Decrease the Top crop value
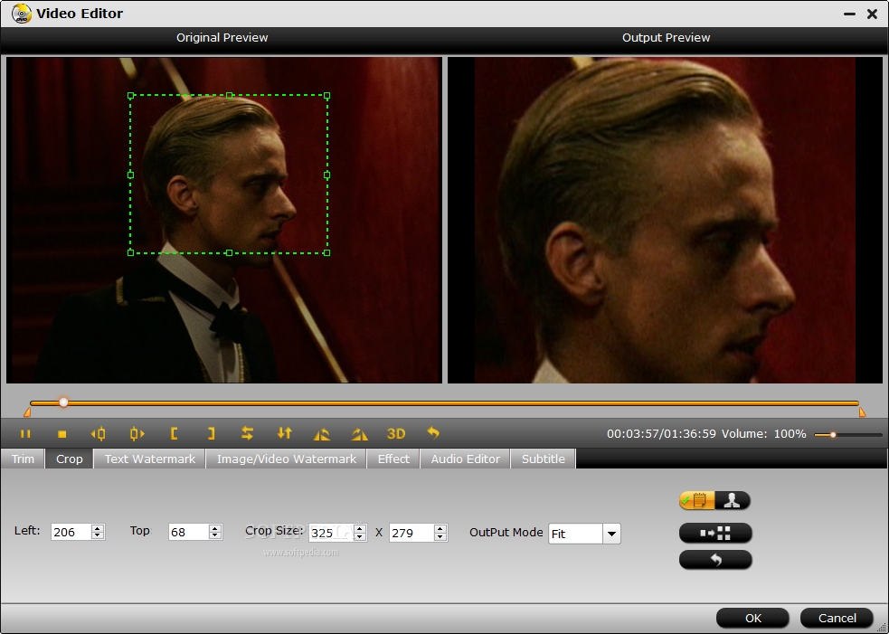Image resolution: width=889 pixels, height=634 pixels. [x=215, y=536]
